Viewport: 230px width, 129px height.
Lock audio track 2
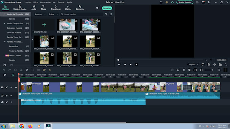coord(7,102)
